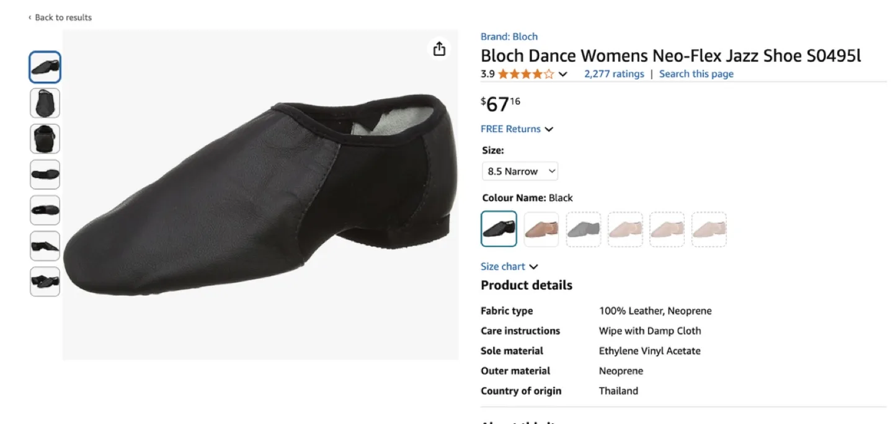The image size is (893, 424).
Task: Pick the grey colour variant
Action: tap(583, 229)
